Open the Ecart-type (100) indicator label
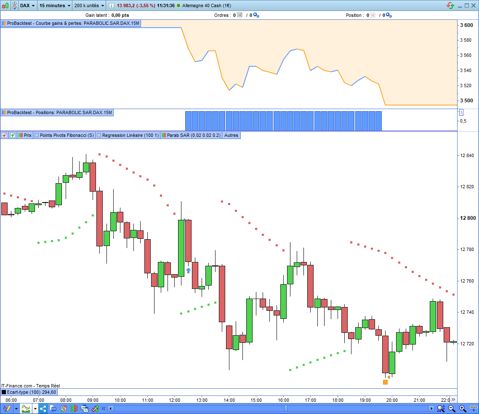Screen dimensions: 479x414 pos(29,392)
